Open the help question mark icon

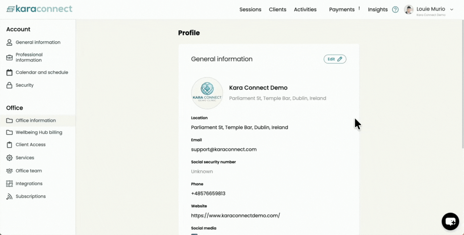395,10
